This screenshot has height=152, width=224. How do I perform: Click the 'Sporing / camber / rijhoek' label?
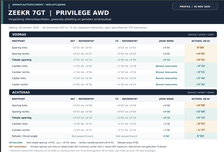201,92
